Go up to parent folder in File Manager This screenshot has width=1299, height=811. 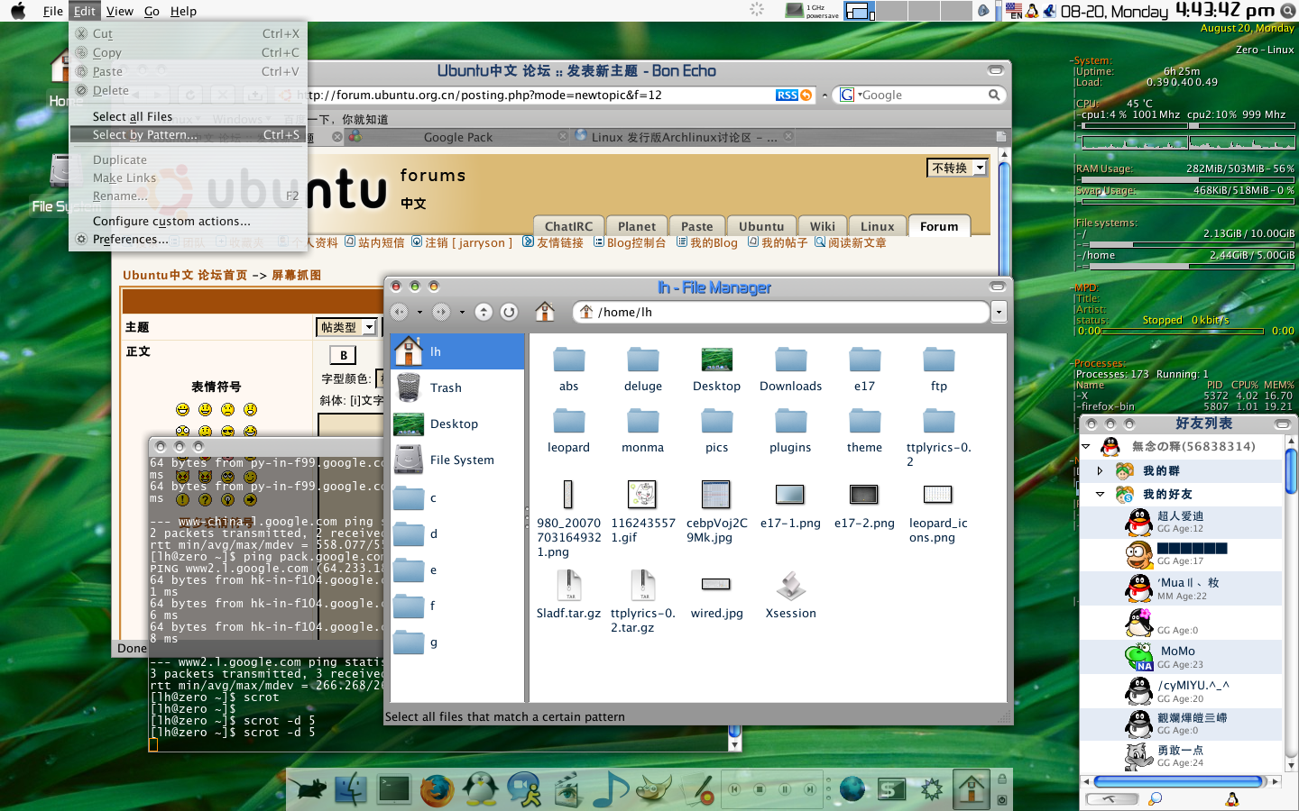pyautogui.click(x=484, y=312)
